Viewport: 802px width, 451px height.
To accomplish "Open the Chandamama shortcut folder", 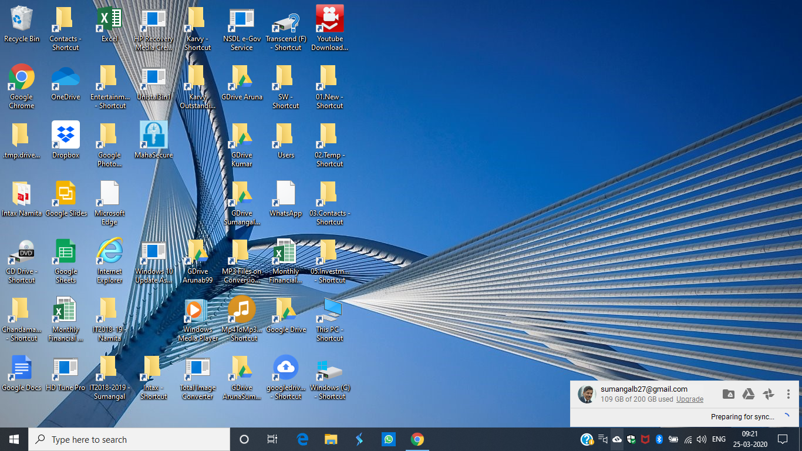I will [22, 319].
